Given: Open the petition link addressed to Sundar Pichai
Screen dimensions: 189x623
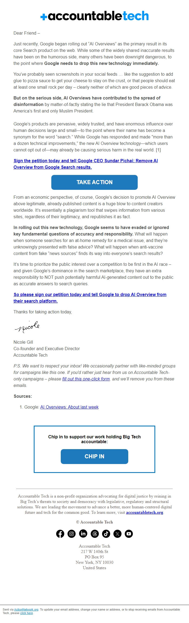Looking at the screenshot, I should pos(85,164).
